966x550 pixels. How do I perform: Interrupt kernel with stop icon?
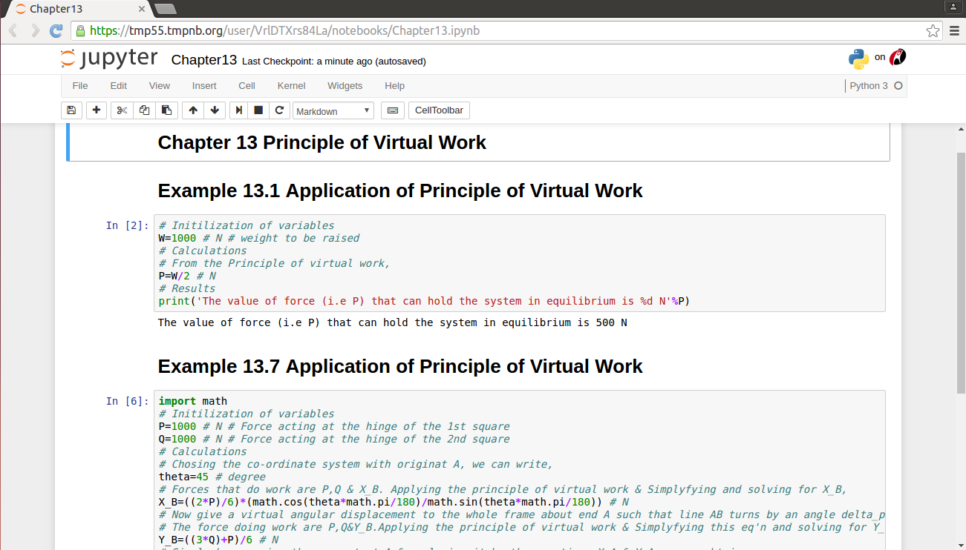coord(258,110)
